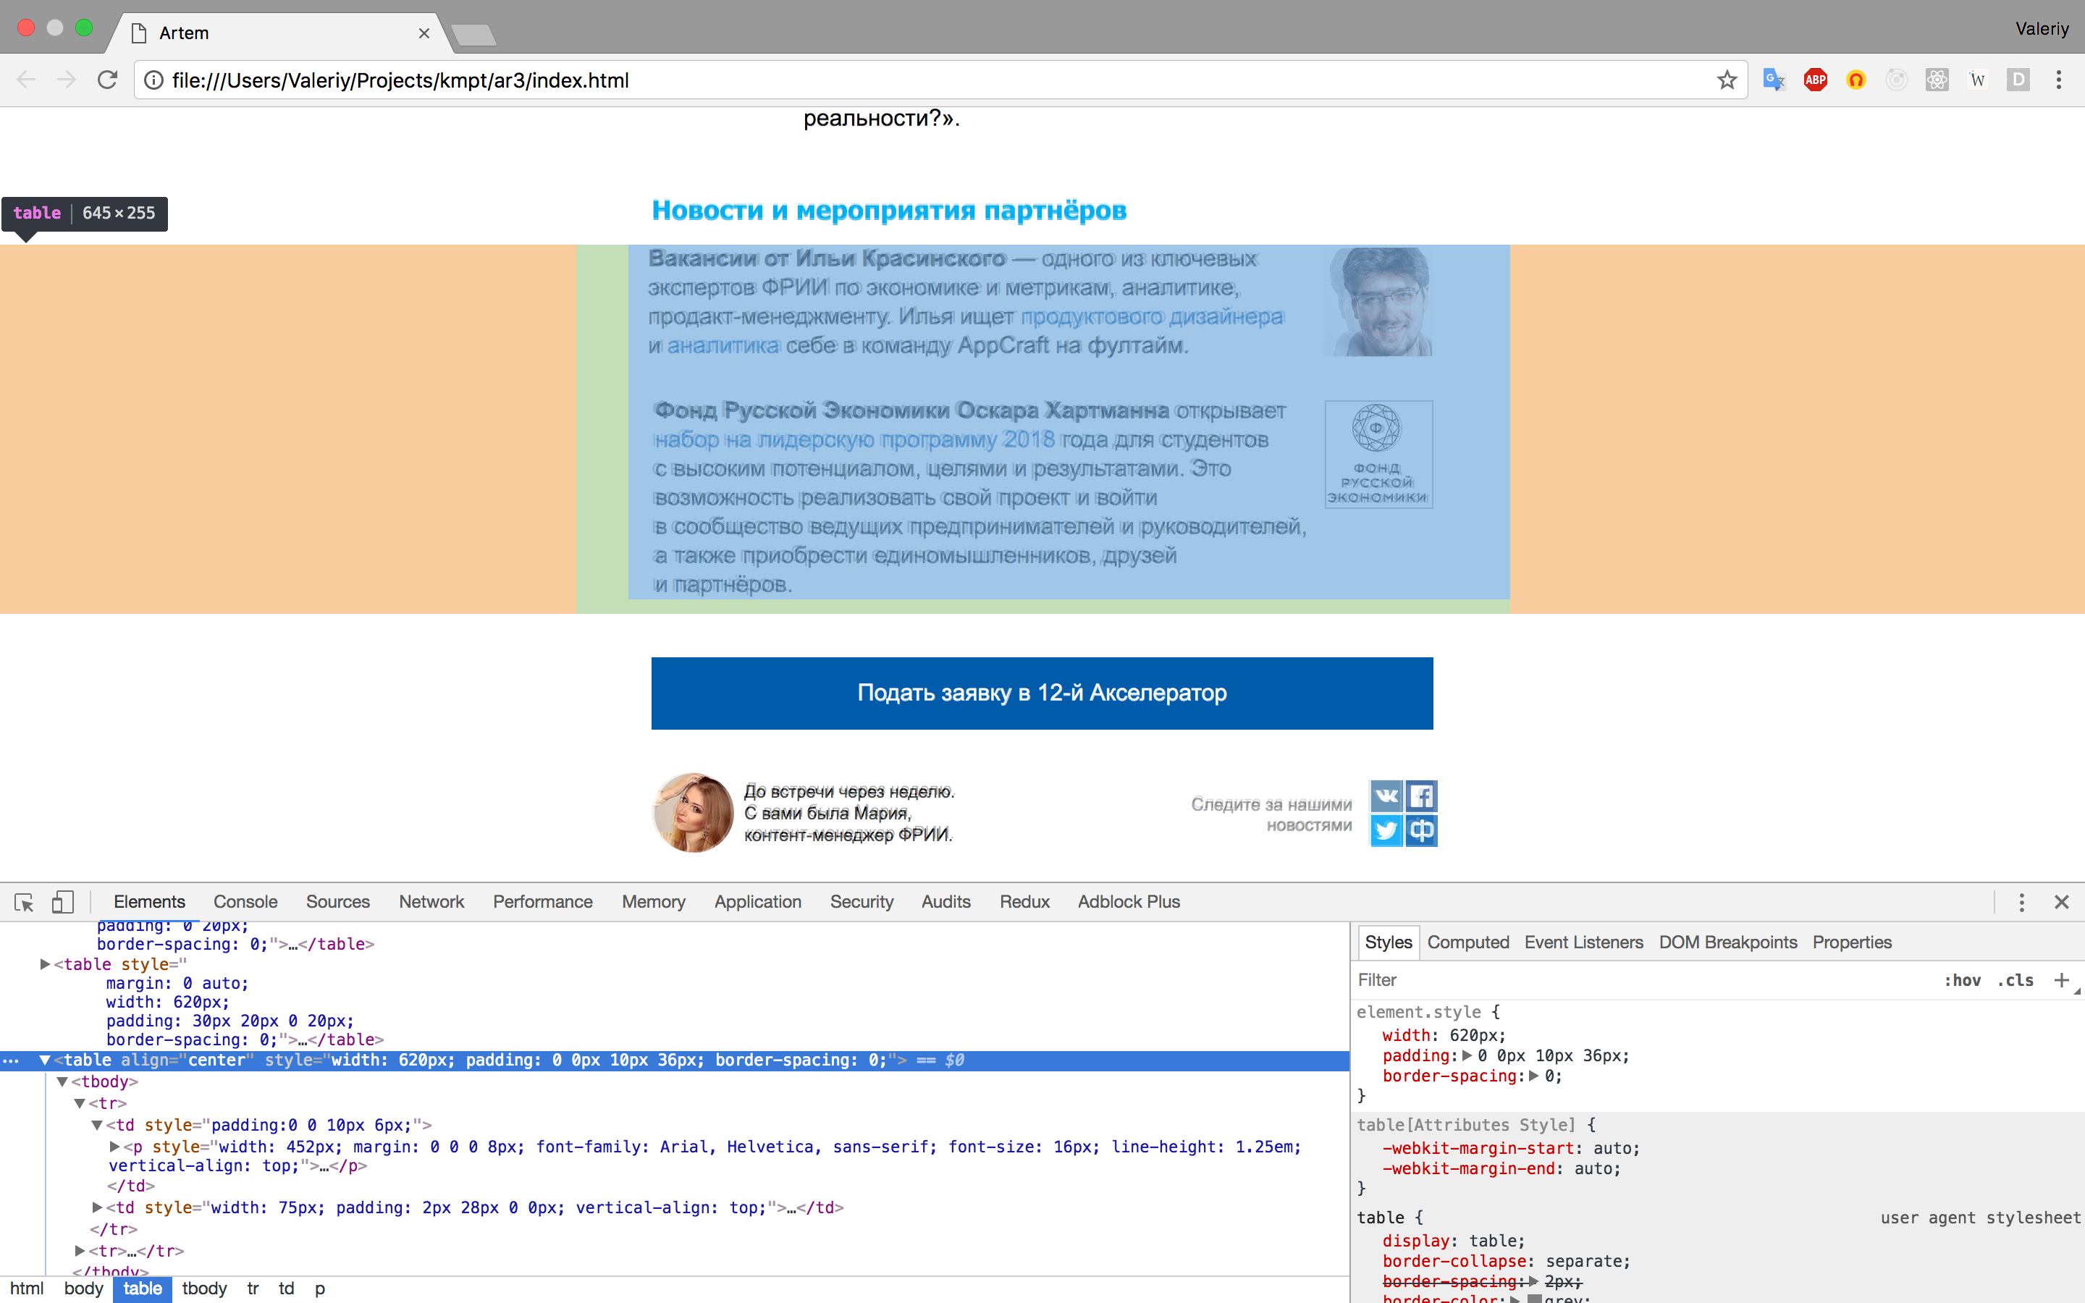Add a new style rule with plus icon
Image resolution: width=2085 pixels, height=1303 pixels.
[x=2062, y=980]
